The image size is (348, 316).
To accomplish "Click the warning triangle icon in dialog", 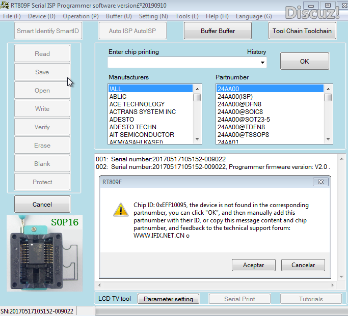I will point(121,210).
